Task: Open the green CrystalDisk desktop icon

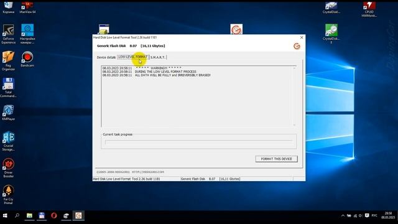Action: 331,34
